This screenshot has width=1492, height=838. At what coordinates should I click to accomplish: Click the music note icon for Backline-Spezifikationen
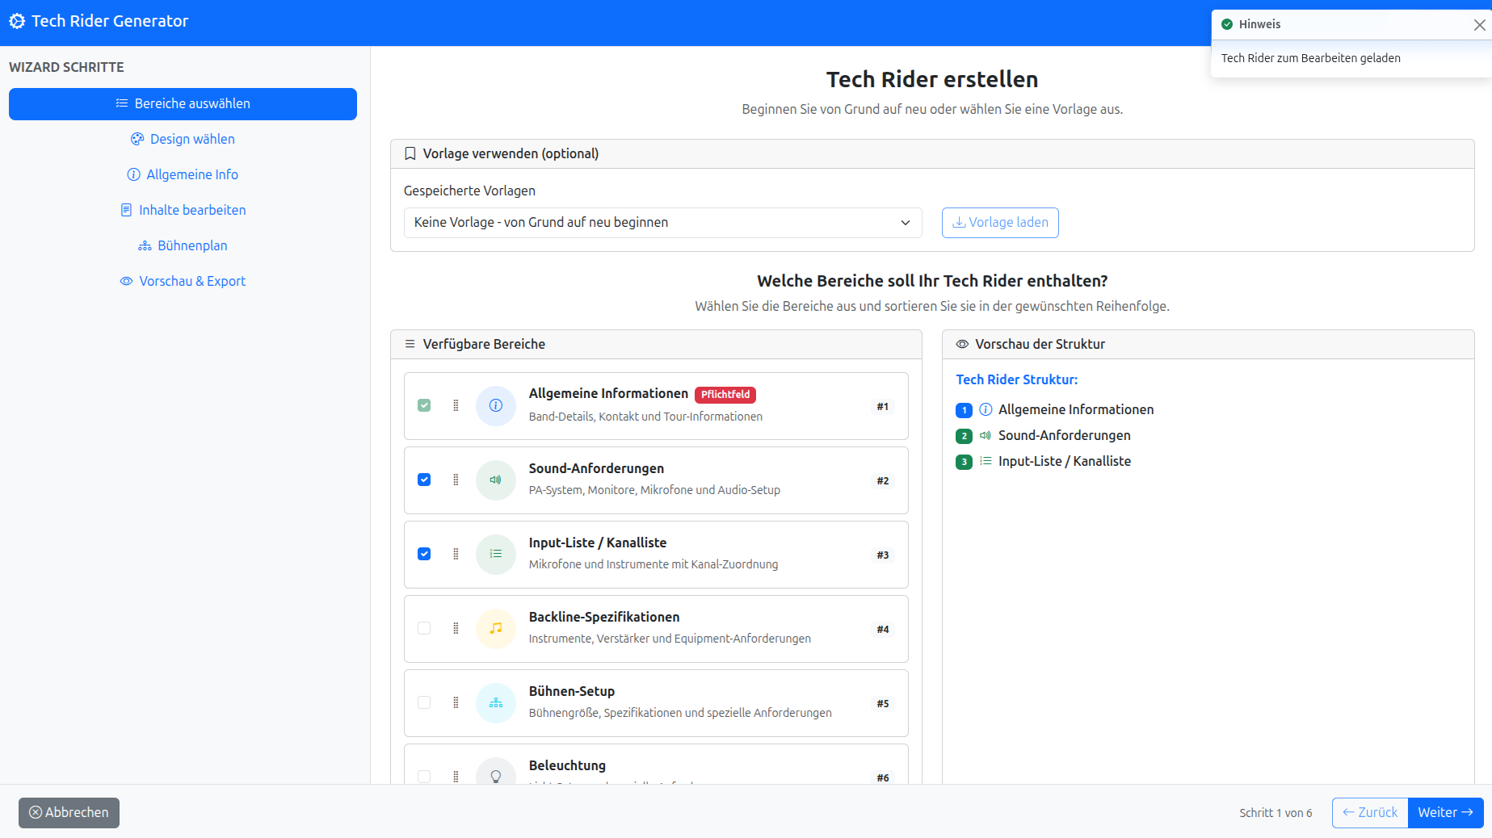pos(496,628)
